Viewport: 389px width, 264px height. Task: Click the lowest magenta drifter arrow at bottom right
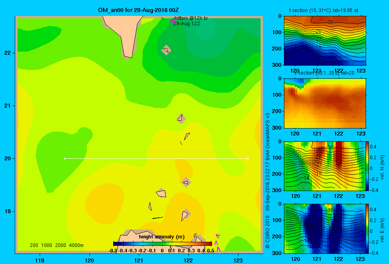pyautogui.click(x=218, y=249)
